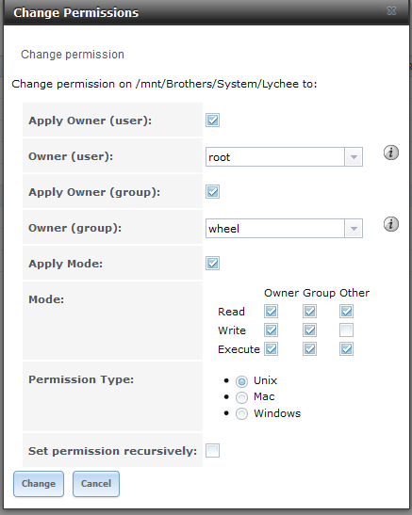Open the Owner (user) dropdown arrow
412x515 pixels.
(354, 157)
